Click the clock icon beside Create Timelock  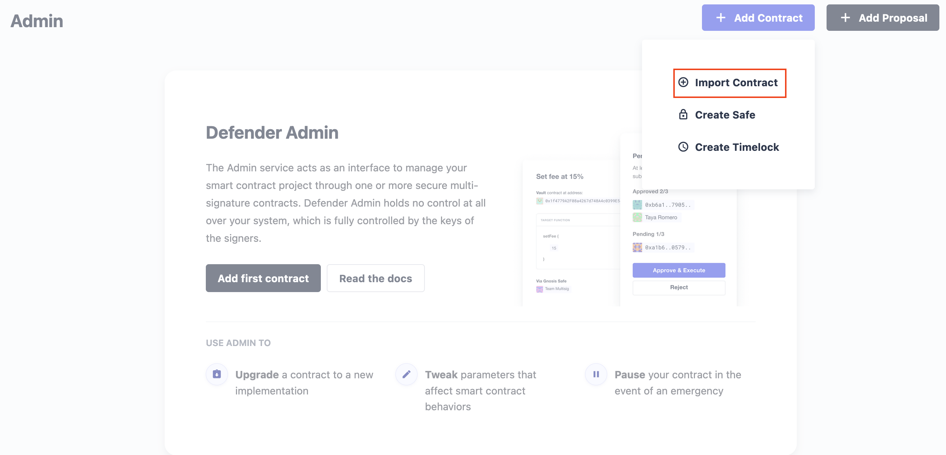point(683,147)
